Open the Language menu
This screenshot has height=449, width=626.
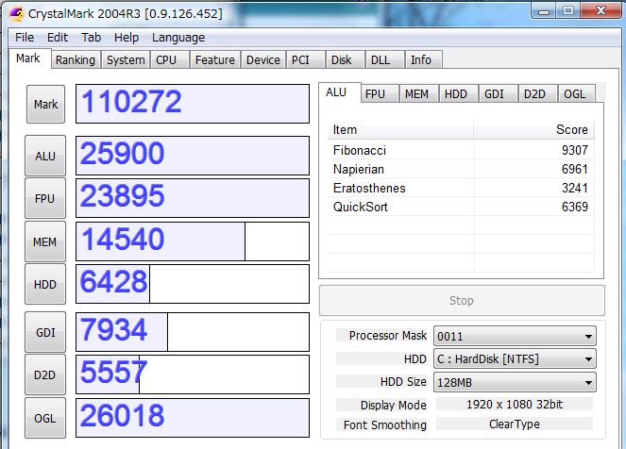pyautogui.click(x=178, y=38)
